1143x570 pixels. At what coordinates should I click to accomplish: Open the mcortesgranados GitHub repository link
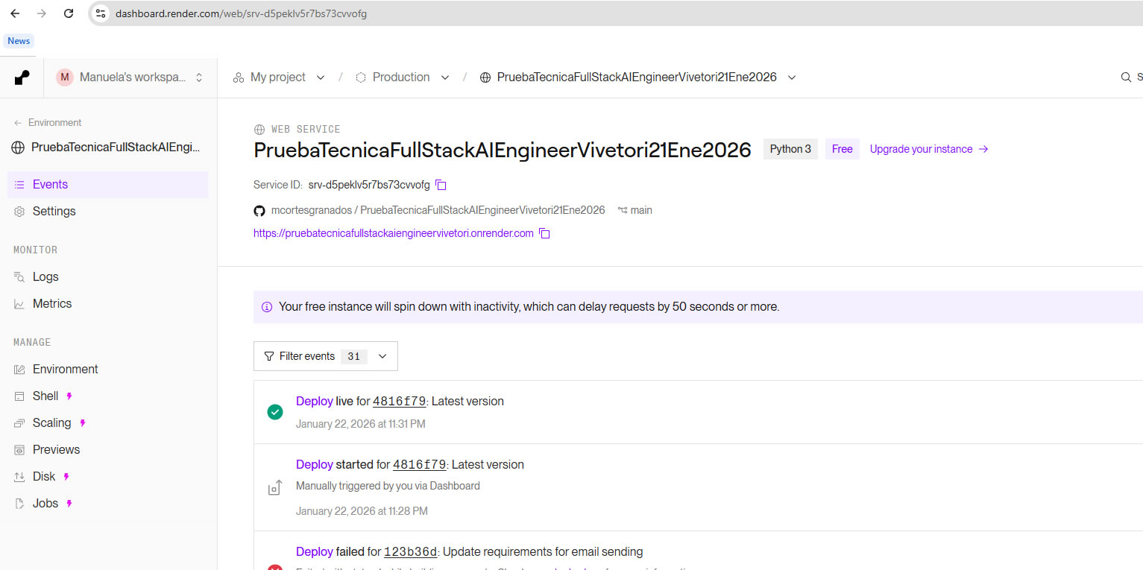(438, 211)
